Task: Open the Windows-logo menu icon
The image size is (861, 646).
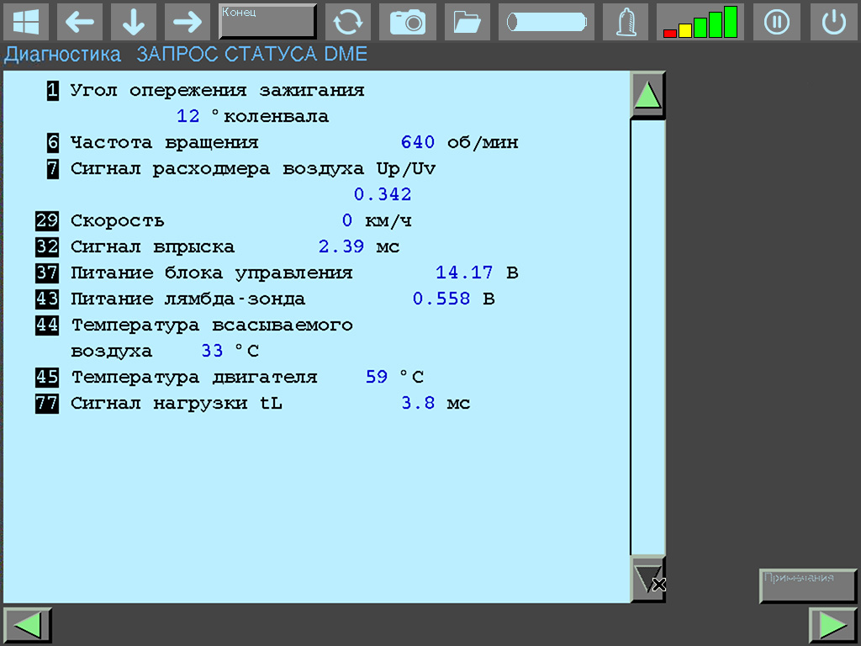Action: coord(26,22)
